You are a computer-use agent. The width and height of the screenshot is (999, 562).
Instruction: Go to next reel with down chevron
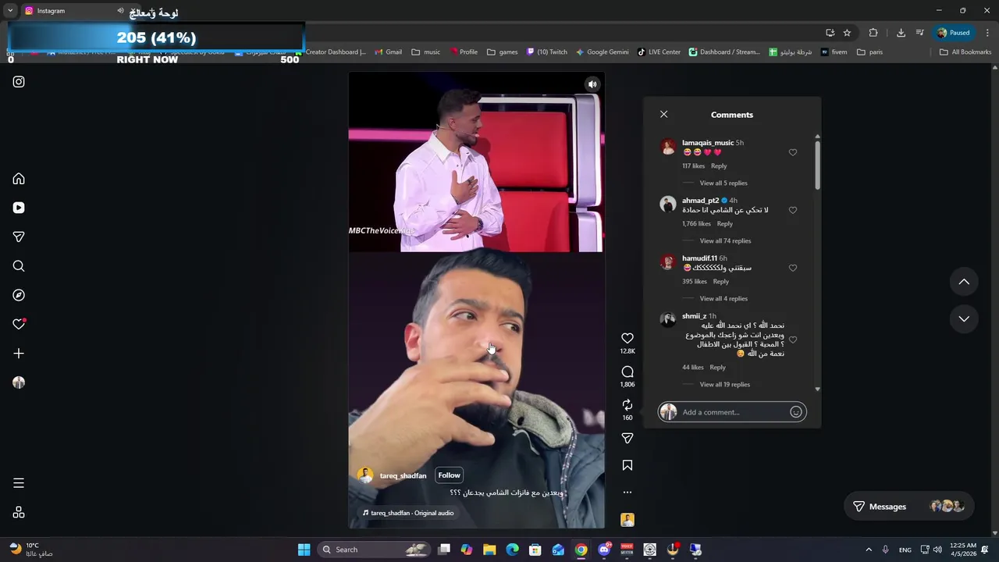pyautogui.click(x=964, y=318)
